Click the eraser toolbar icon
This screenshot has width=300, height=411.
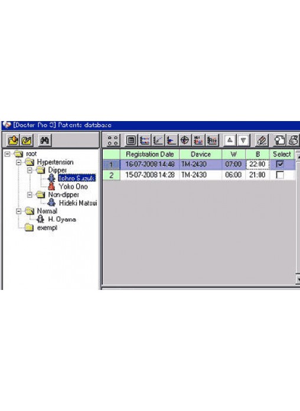pos(262,140)
